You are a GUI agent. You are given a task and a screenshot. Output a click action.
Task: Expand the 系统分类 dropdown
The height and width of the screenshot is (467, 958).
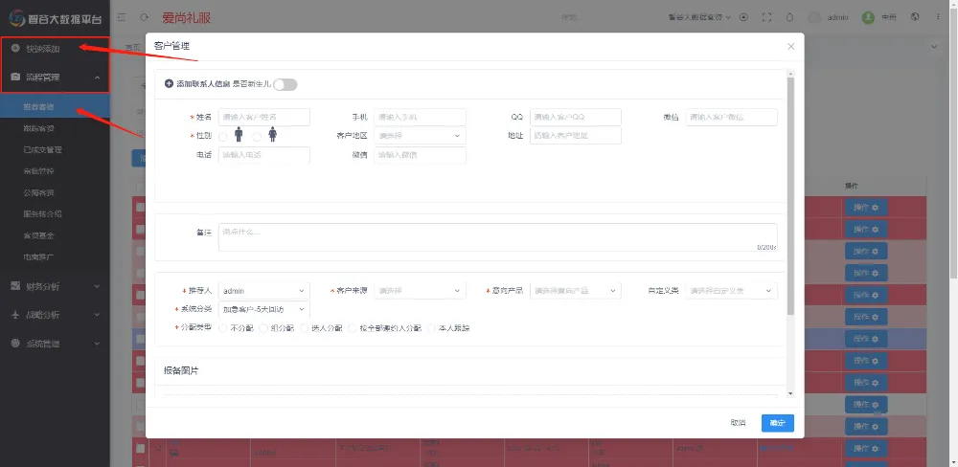coord(263,309)
